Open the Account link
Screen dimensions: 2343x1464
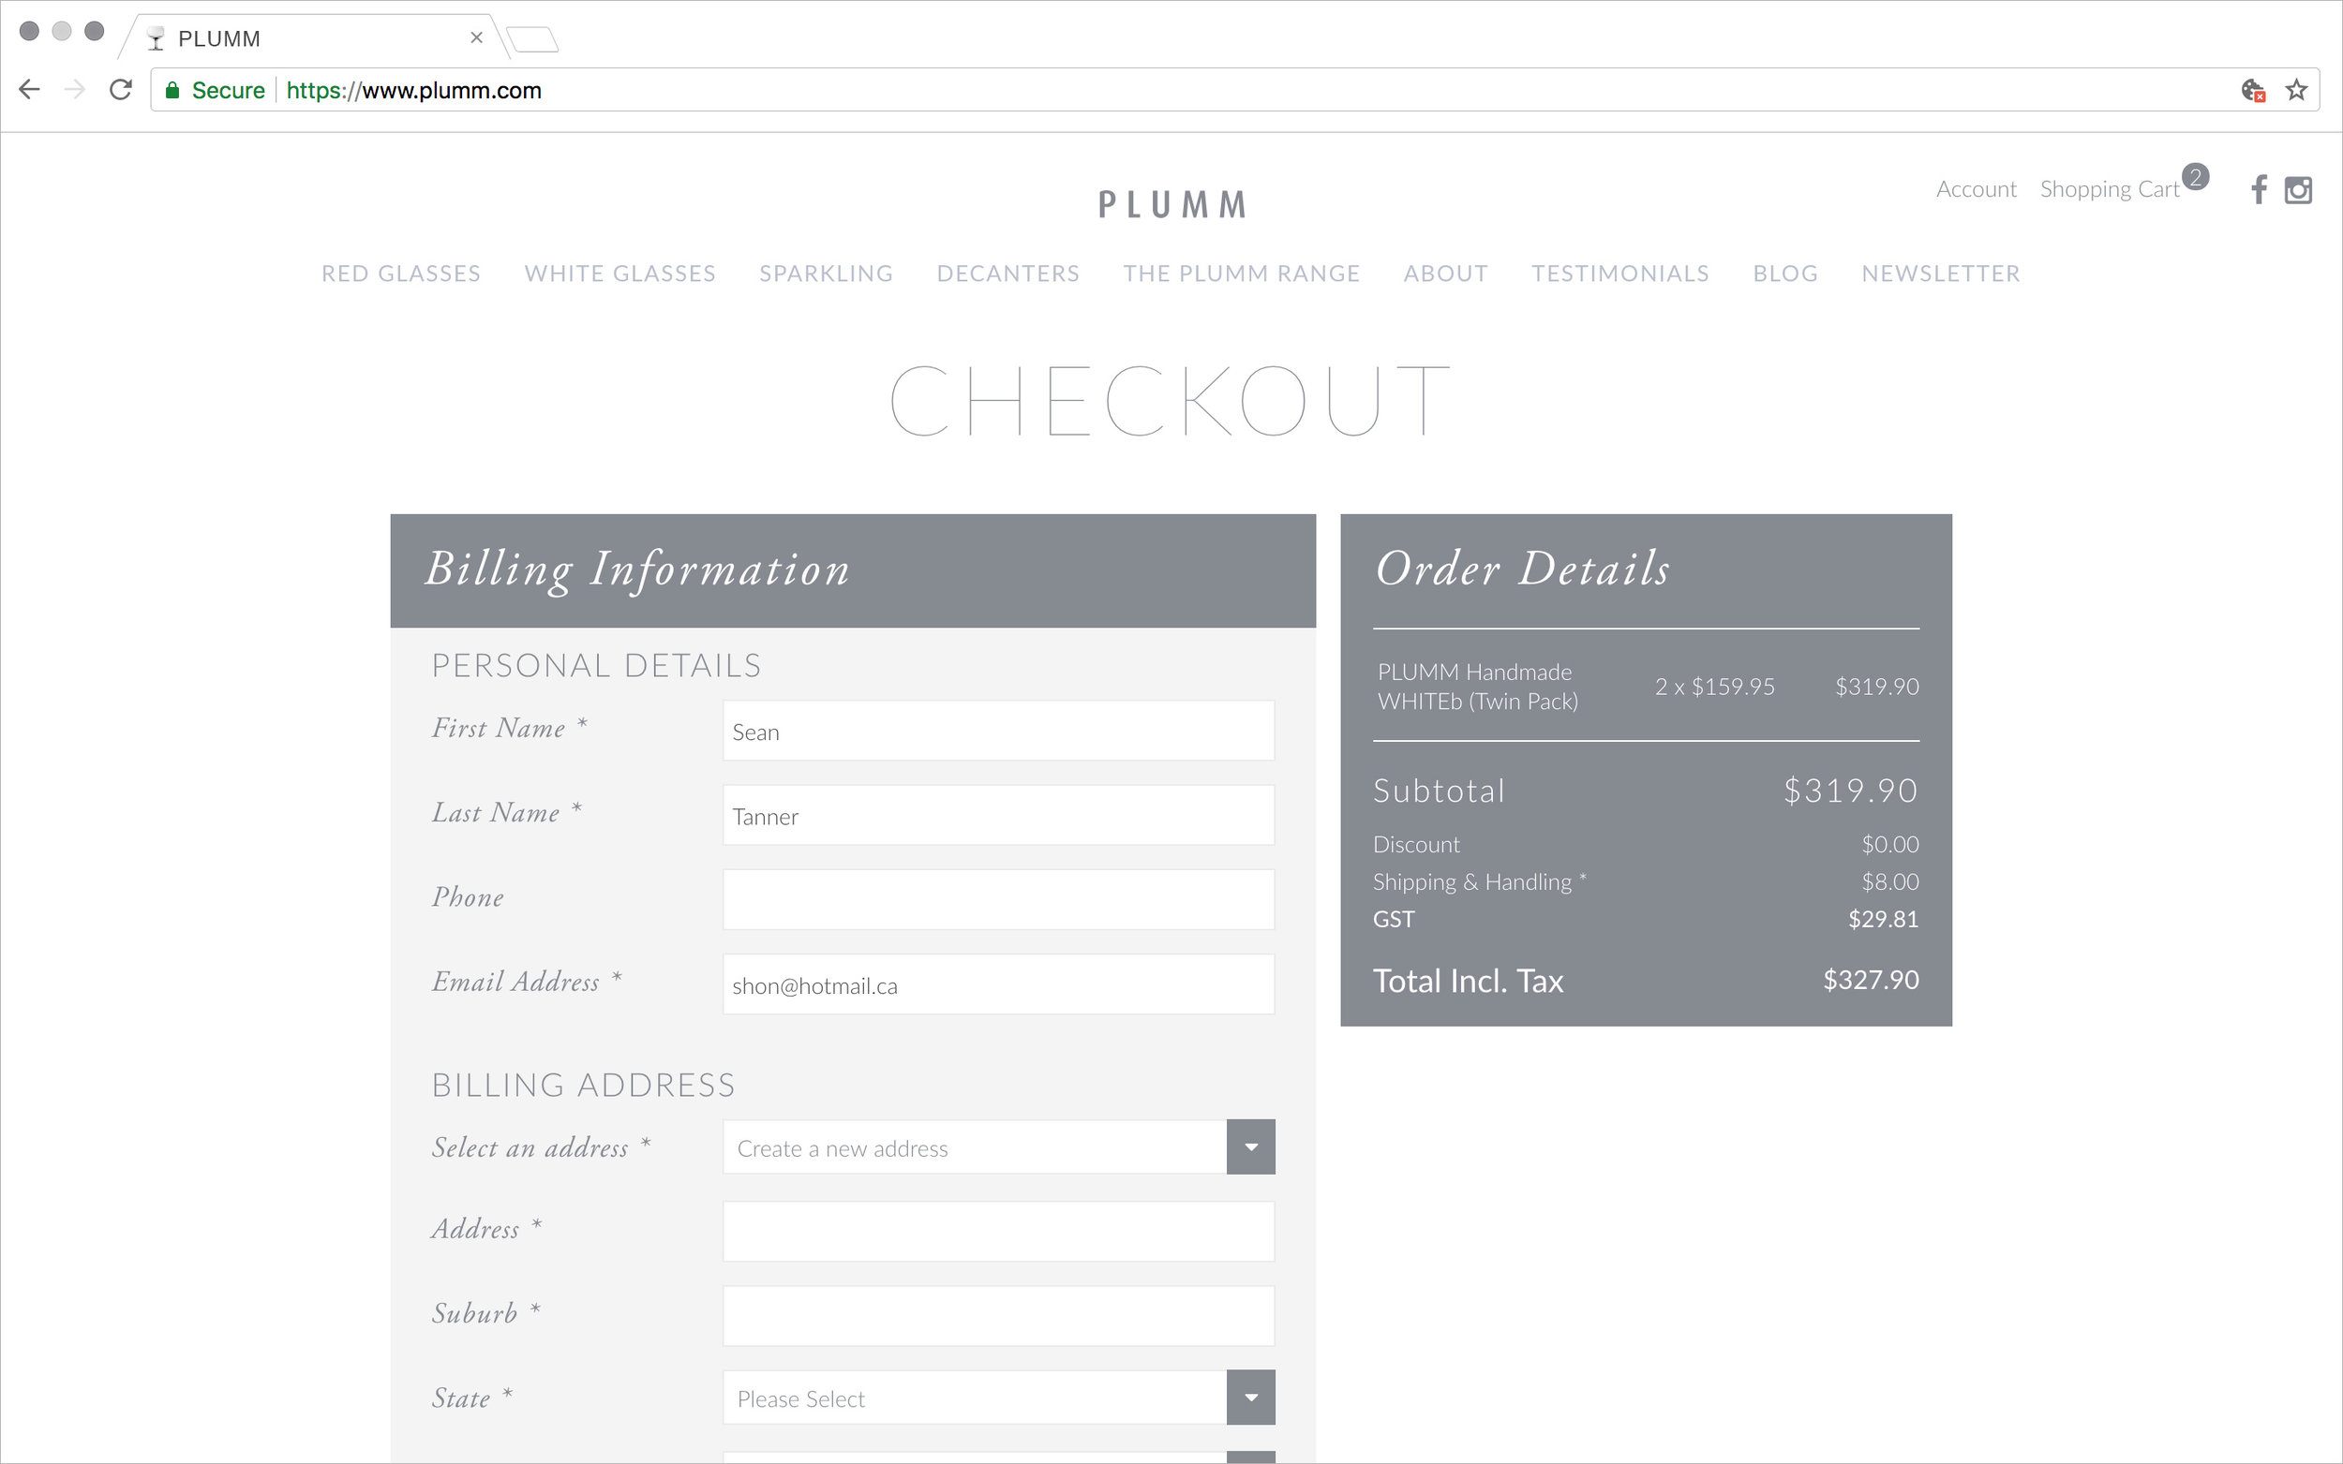click(1976, 189)
